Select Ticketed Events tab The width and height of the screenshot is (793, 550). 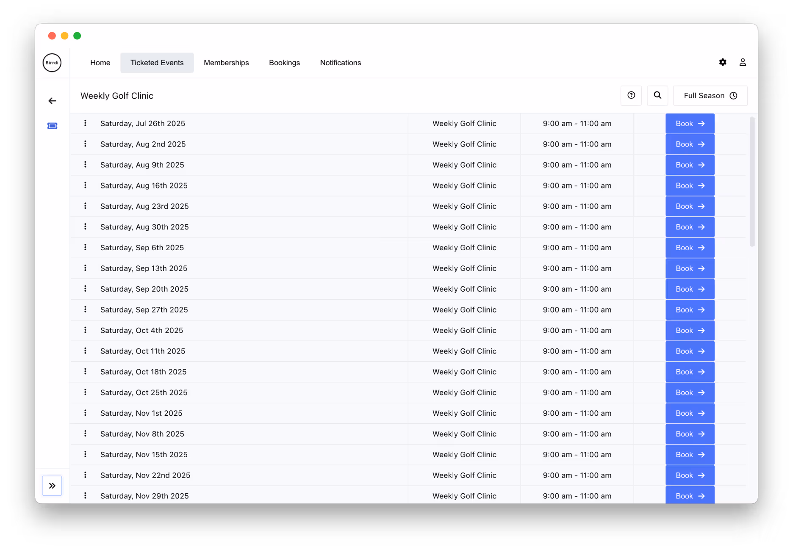pos(157,63)
